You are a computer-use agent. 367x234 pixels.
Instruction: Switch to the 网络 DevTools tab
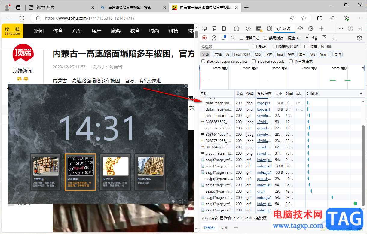pos(283,29)
